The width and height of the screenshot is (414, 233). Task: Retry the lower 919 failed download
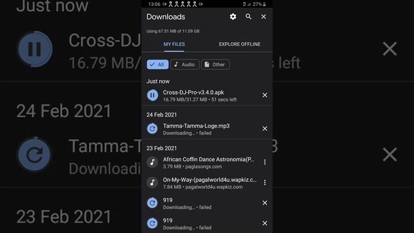click(153, 223)
